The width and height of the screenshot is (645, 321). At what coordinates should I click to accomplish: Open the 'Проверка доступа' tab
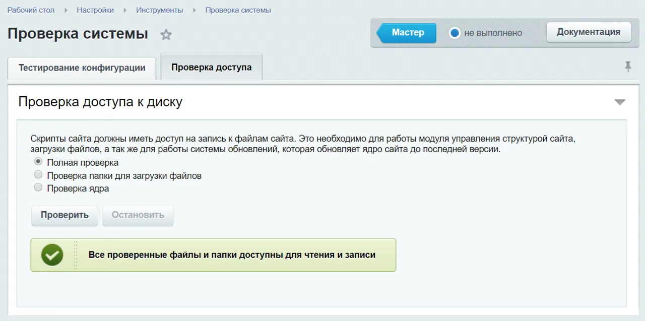(211, 66)
